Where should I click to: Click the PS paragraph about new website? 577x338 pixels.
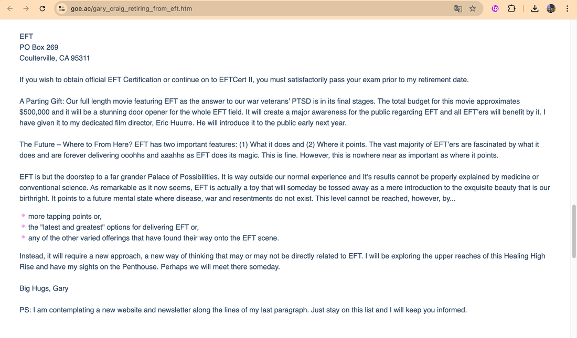pos(243,310)
